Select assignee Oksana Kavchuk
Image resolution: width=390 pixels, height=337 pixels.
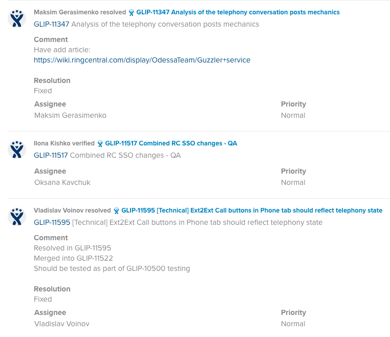pos(62,182)
